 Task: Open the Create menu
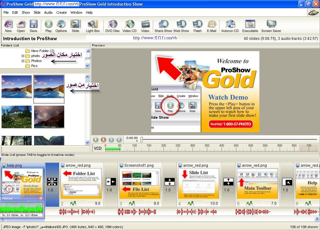[61, 12]
